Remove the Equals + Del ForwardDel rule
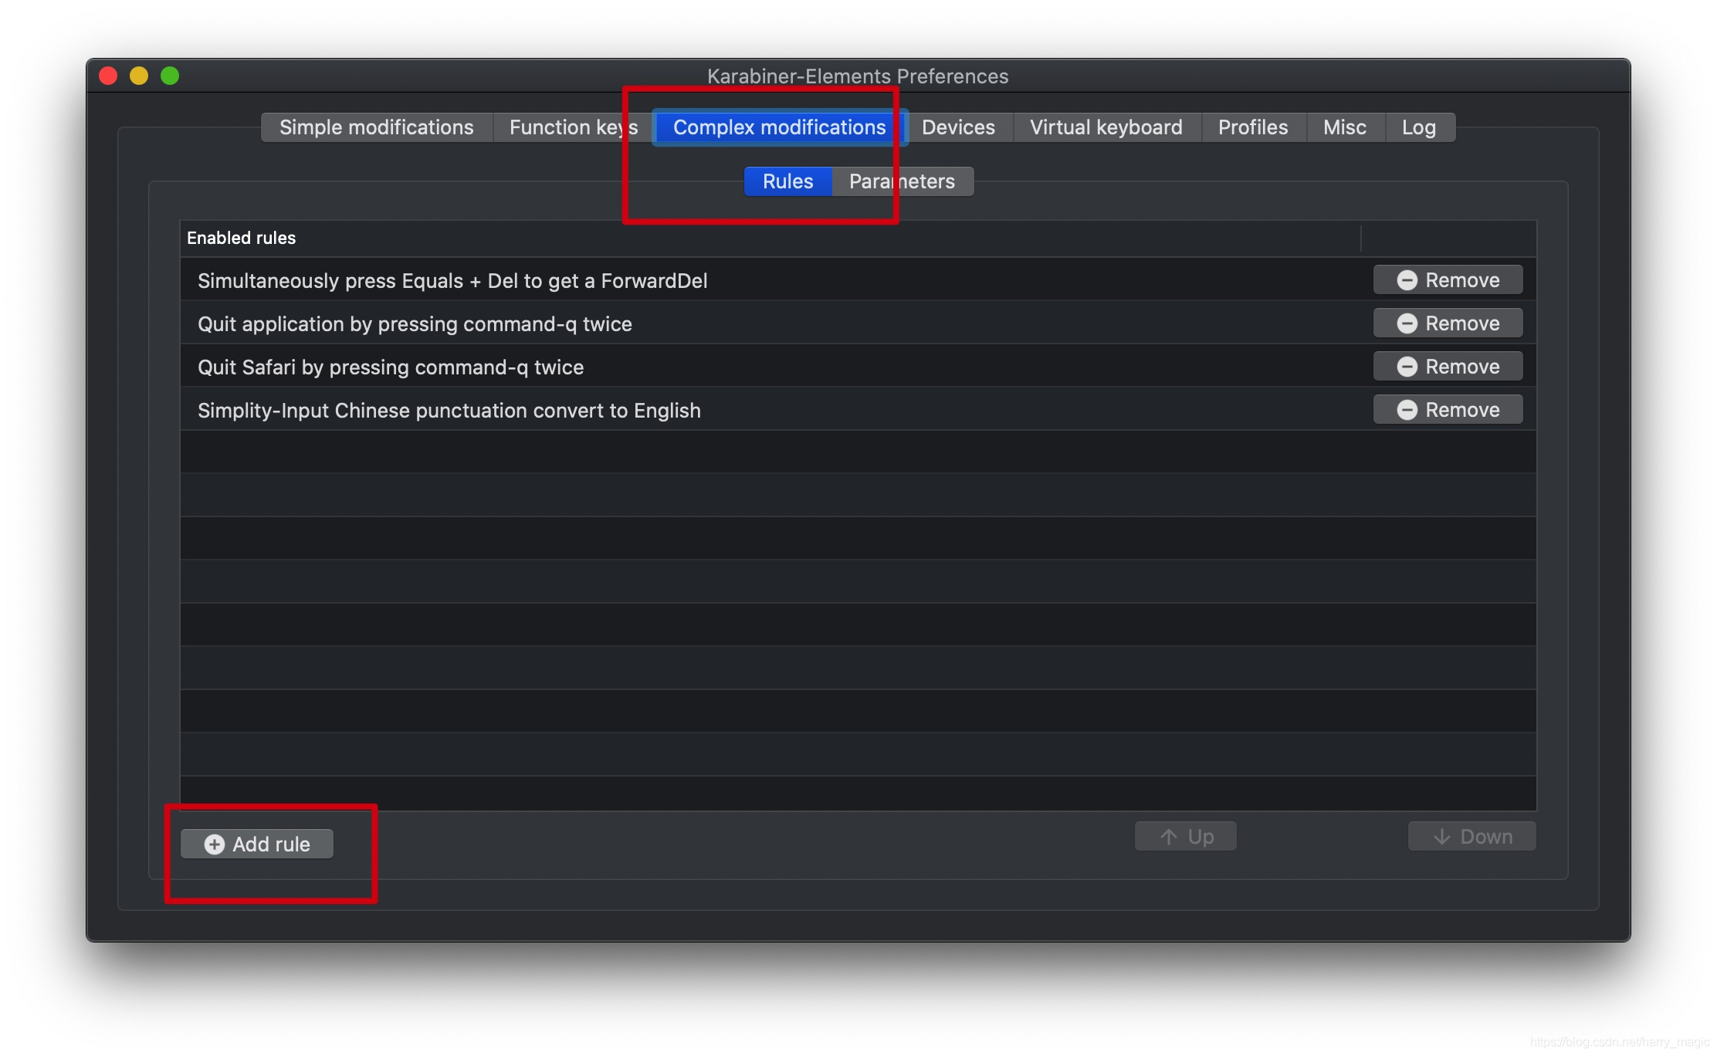1717x1056 pixels. [x=1448, y=280]
